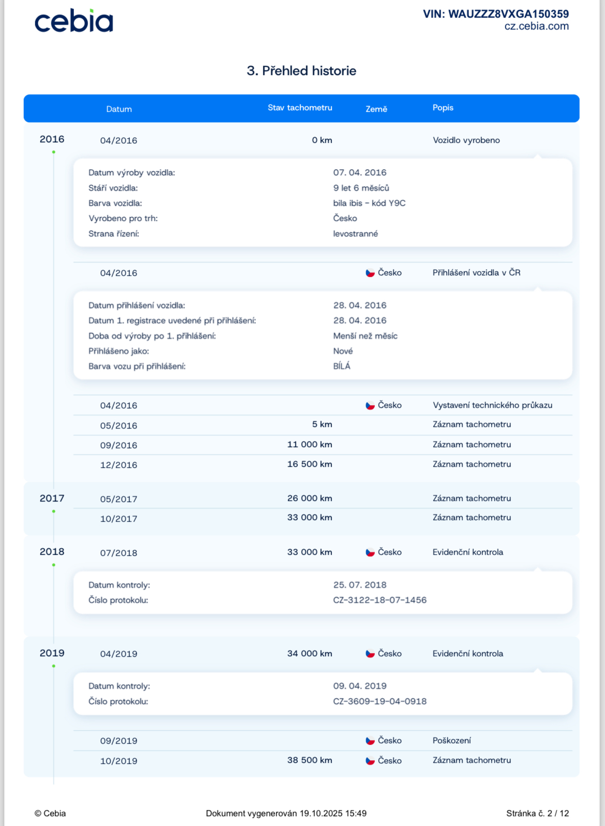This screenshot has height=826, width=605.
Task: Click the green timeline dot under 2018
Action: [54, 565]
